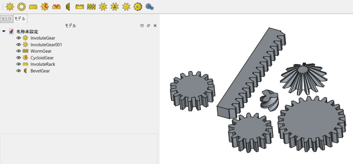Viewport: 353px width, 164px height.
Task: Select InvoluteGear001 in the model tree
Action: pyautogui.click(x=46, y=45)
